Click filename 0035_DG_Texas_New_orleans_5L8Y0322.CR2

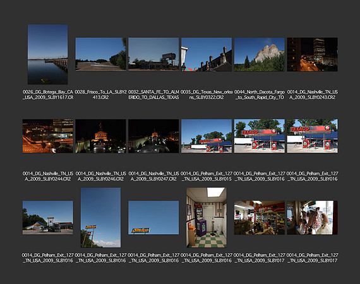(207, 95)
